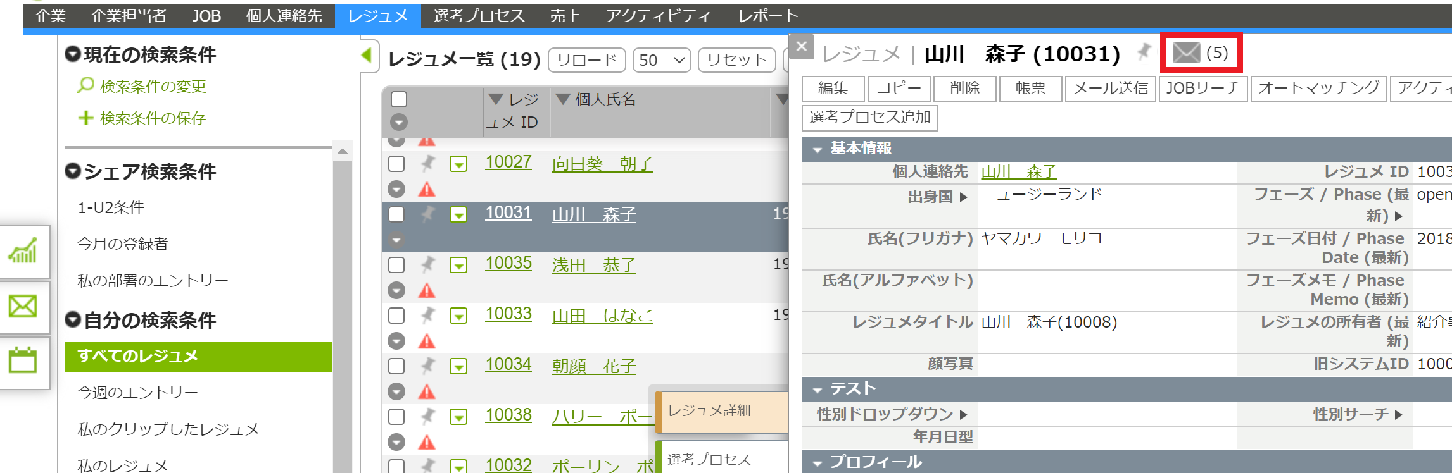Click the plus icon for 検索条件の保存
Screen dimensions: 1452x473
(x=85, y=118)
